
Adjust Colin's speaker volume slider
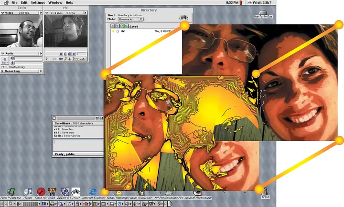[29, 58]
